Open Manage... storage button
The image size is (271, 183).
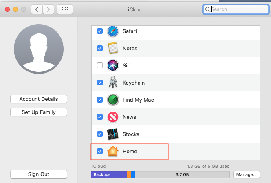[x=247, y=174]
